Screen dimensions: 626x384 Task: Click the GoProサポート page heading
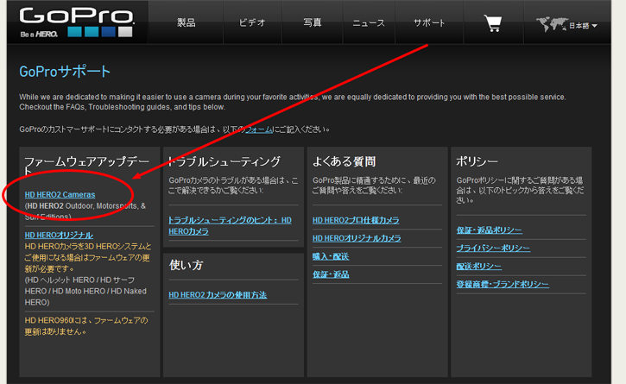click(65, 72)
